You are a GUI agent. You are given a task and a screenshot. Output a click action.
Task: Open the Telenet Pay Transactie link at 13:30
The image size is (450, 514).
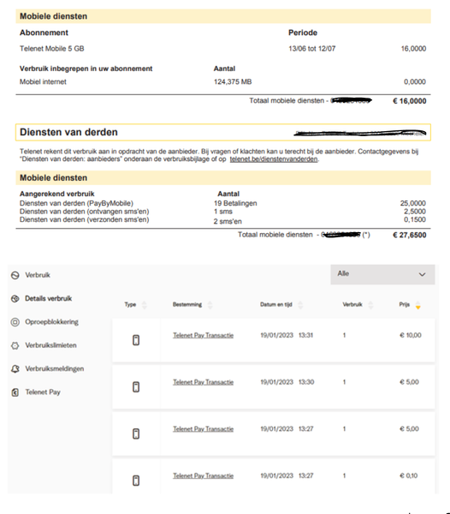[204, 382]
